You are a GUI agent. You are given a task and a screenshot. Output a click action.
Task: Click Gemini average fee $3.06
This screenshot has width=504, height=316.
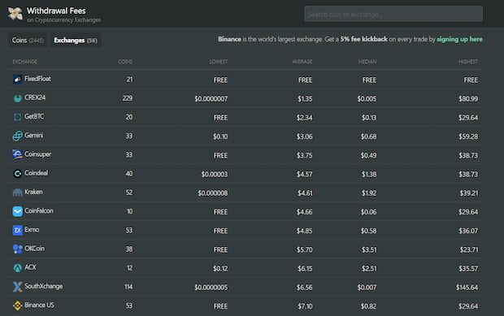(x=304, y=136)
